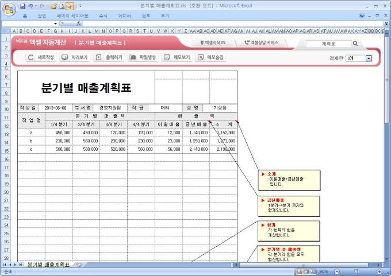Click the search magnifier icon beside 계획표
The width and height of the screenshot is (391, 276).
[x=355, y=44]
